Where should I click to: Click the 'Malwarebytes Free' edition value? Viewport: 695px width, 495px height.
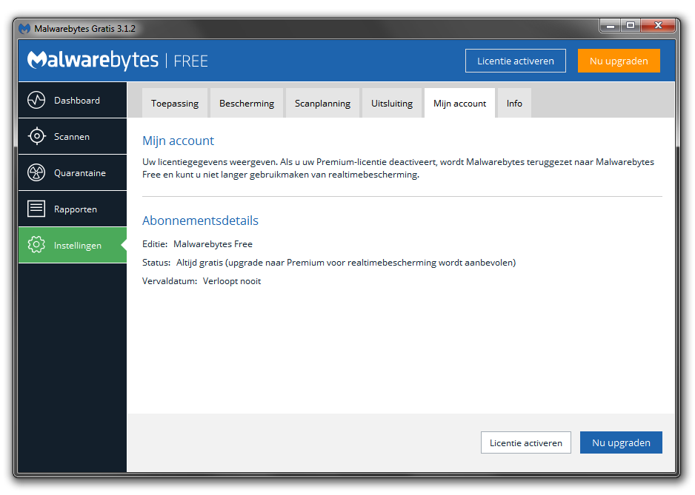[x=213, y=244]
